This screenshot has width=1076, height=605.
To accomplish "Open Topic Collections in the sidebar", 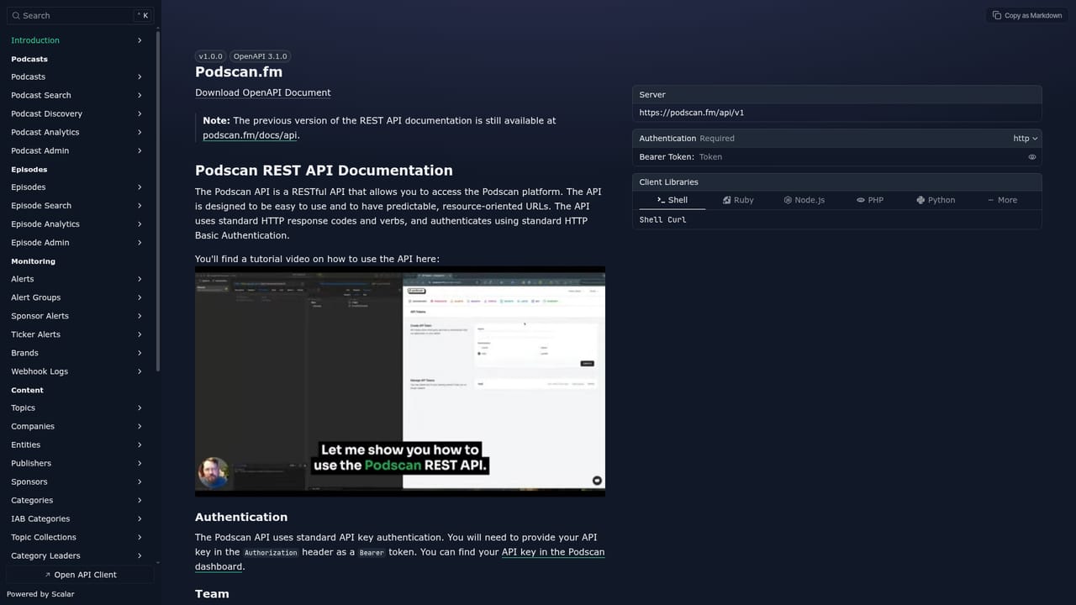I will coord(77,538).
